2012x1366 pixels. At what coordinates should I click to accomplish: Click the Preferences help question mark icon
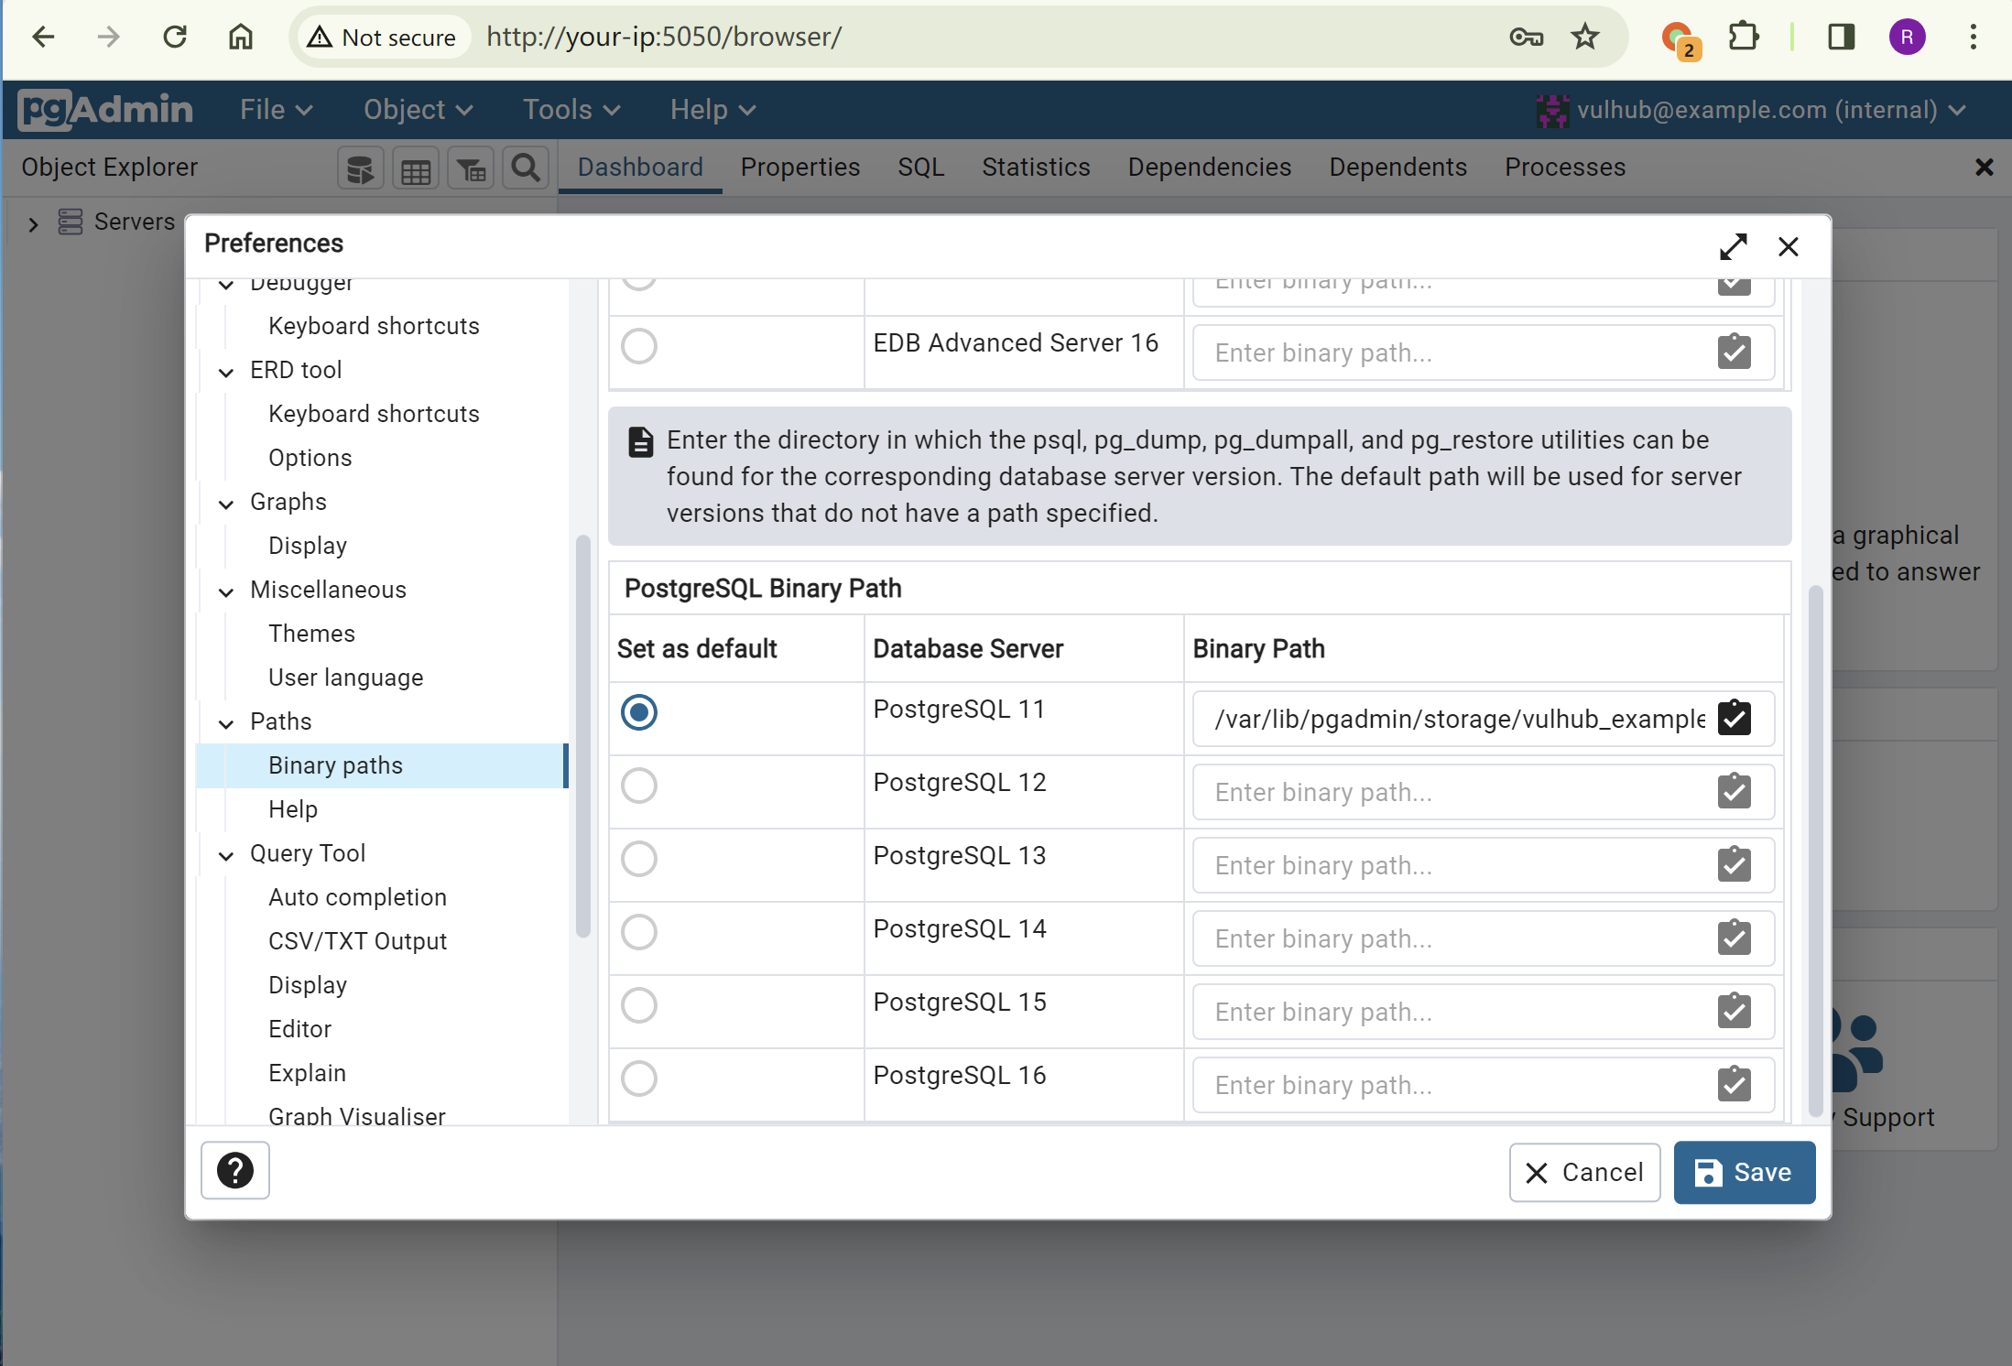click(x=235, y=1170)
